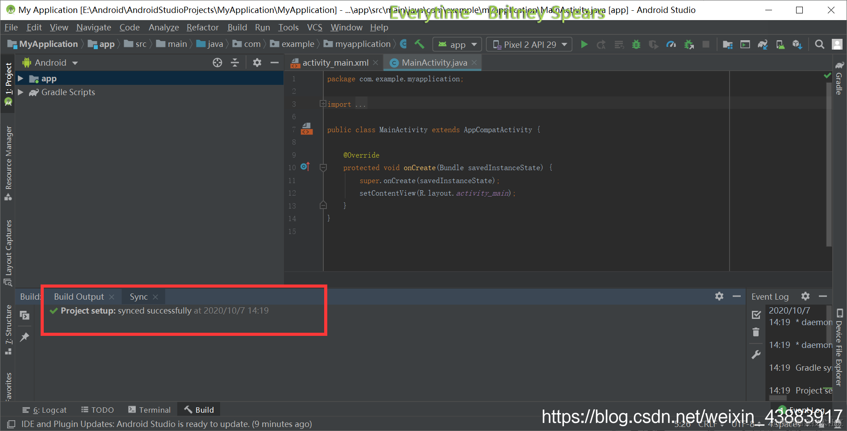The height and width of the screenshot is (431, 847).
Task: Pin the Build tab with pin icon
Action: tap(25, 337)
